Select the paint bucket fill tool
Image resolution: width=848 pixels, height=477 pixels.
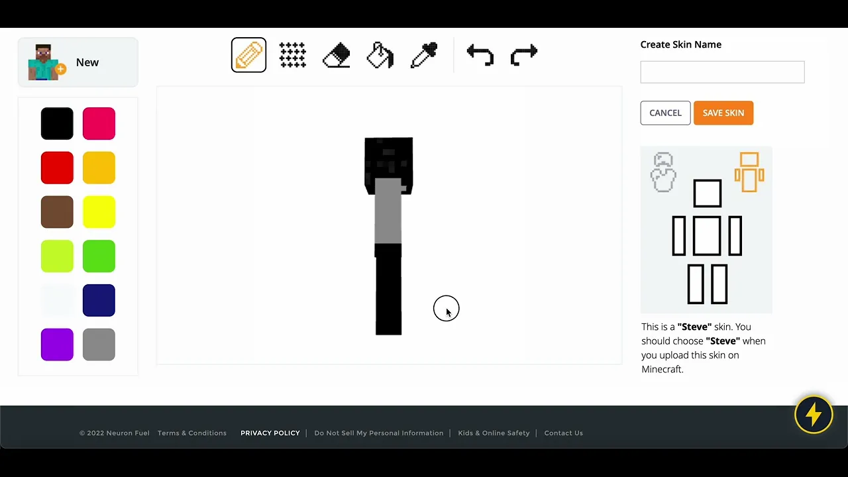tap(380, 55)
